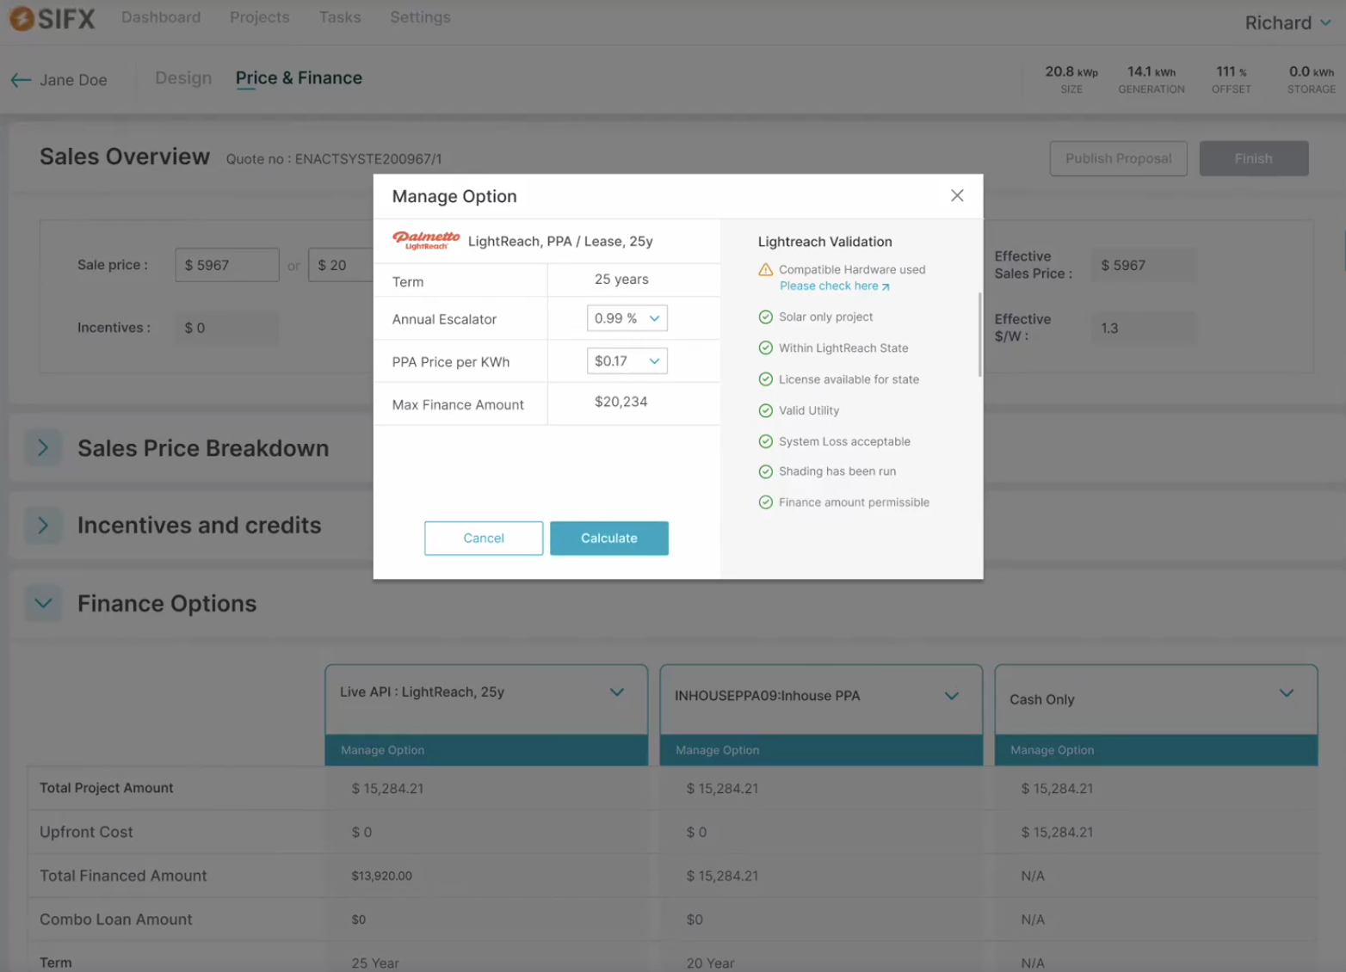Open the Settings menu

coord(420,17)
